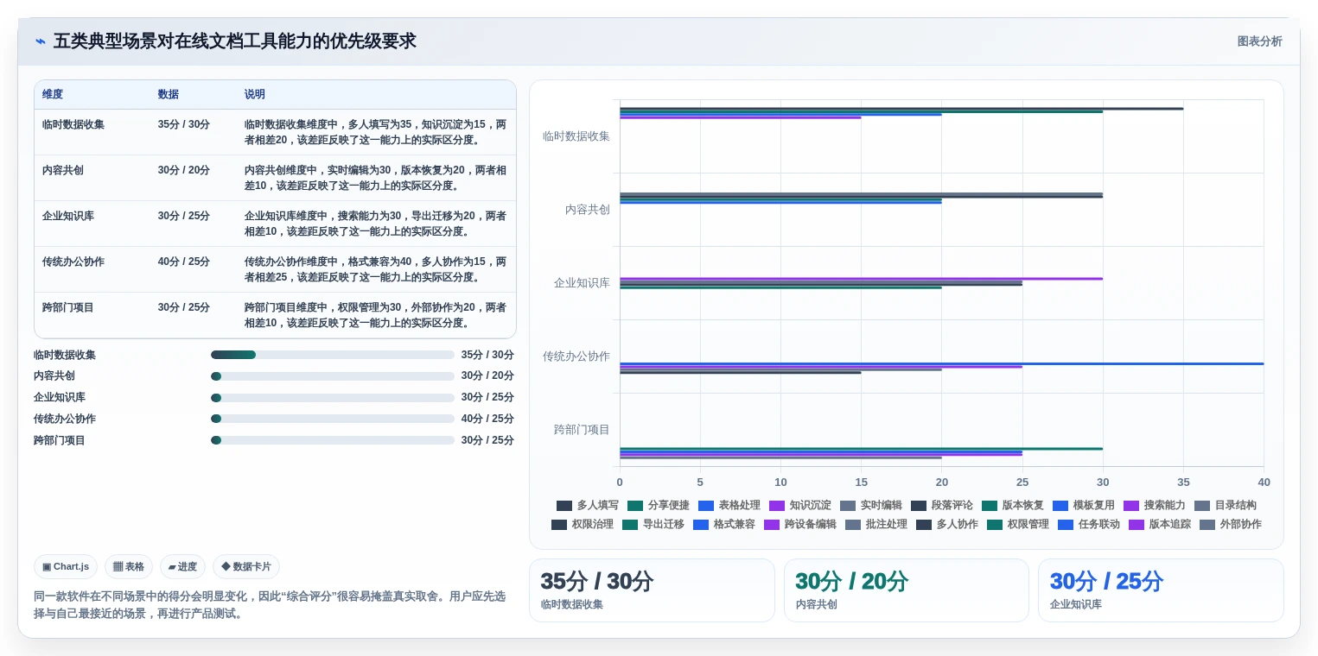Click the 企业知识库 progress bar

pyautogui.click(x=333, y=398)
